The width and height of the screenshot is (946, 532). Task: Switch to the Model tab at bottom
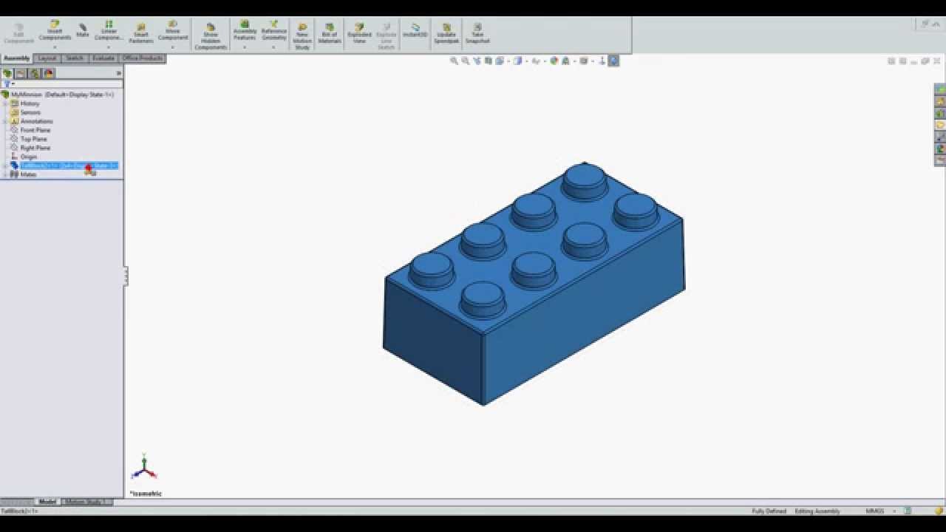tap(47, 502)
